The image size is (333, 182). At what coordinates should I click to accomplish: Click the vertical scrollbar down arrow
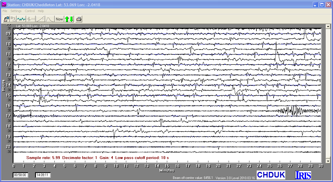328,161
